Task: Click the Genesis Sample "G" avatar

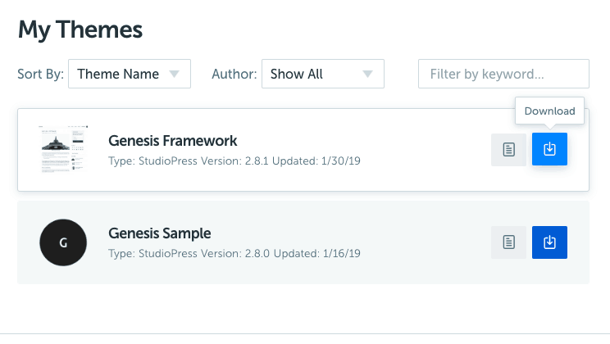Action: [63, 242]
